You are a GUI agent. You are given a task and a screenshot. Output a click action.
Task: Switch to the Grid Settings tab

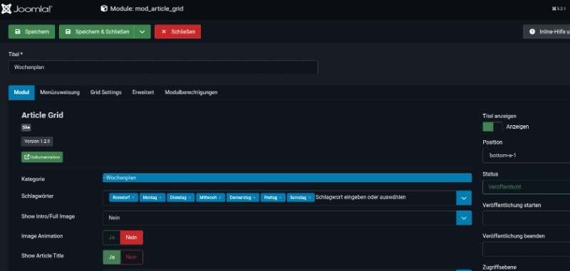[105, 92]
